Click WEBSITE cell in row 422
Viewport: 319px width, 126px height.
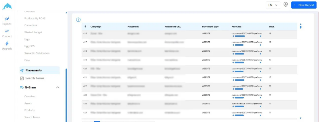[x=206, y=86]
